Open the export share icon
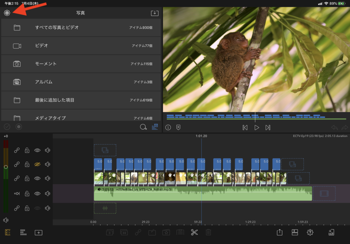350x244 pixels. click(280, 232)
